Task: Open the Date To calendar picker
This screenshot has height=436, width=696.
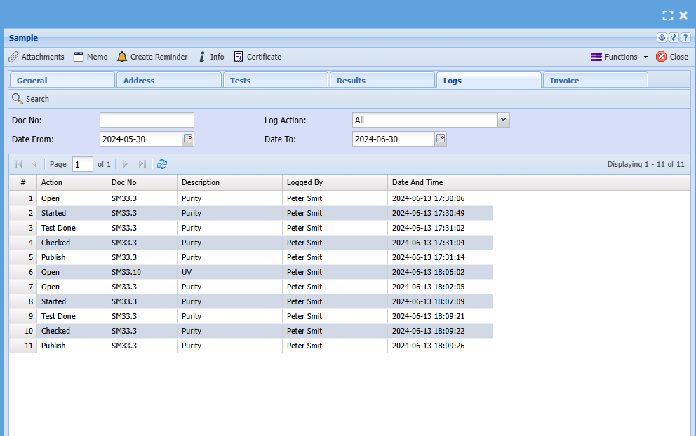Action: pyautogui.click(x=441, y=139)
